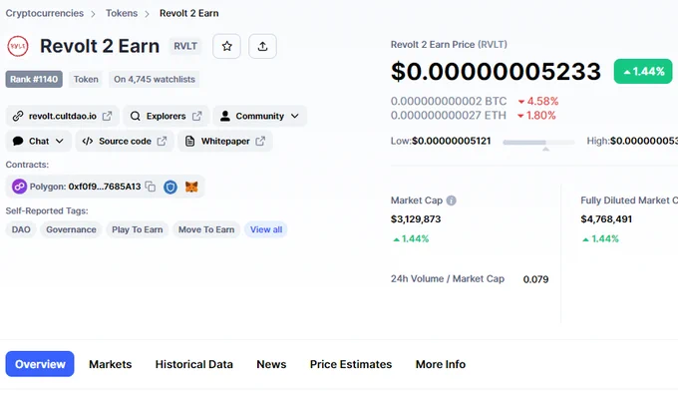
Task: Click the Rank #1140 badge
Action: [x=34, y=79]
